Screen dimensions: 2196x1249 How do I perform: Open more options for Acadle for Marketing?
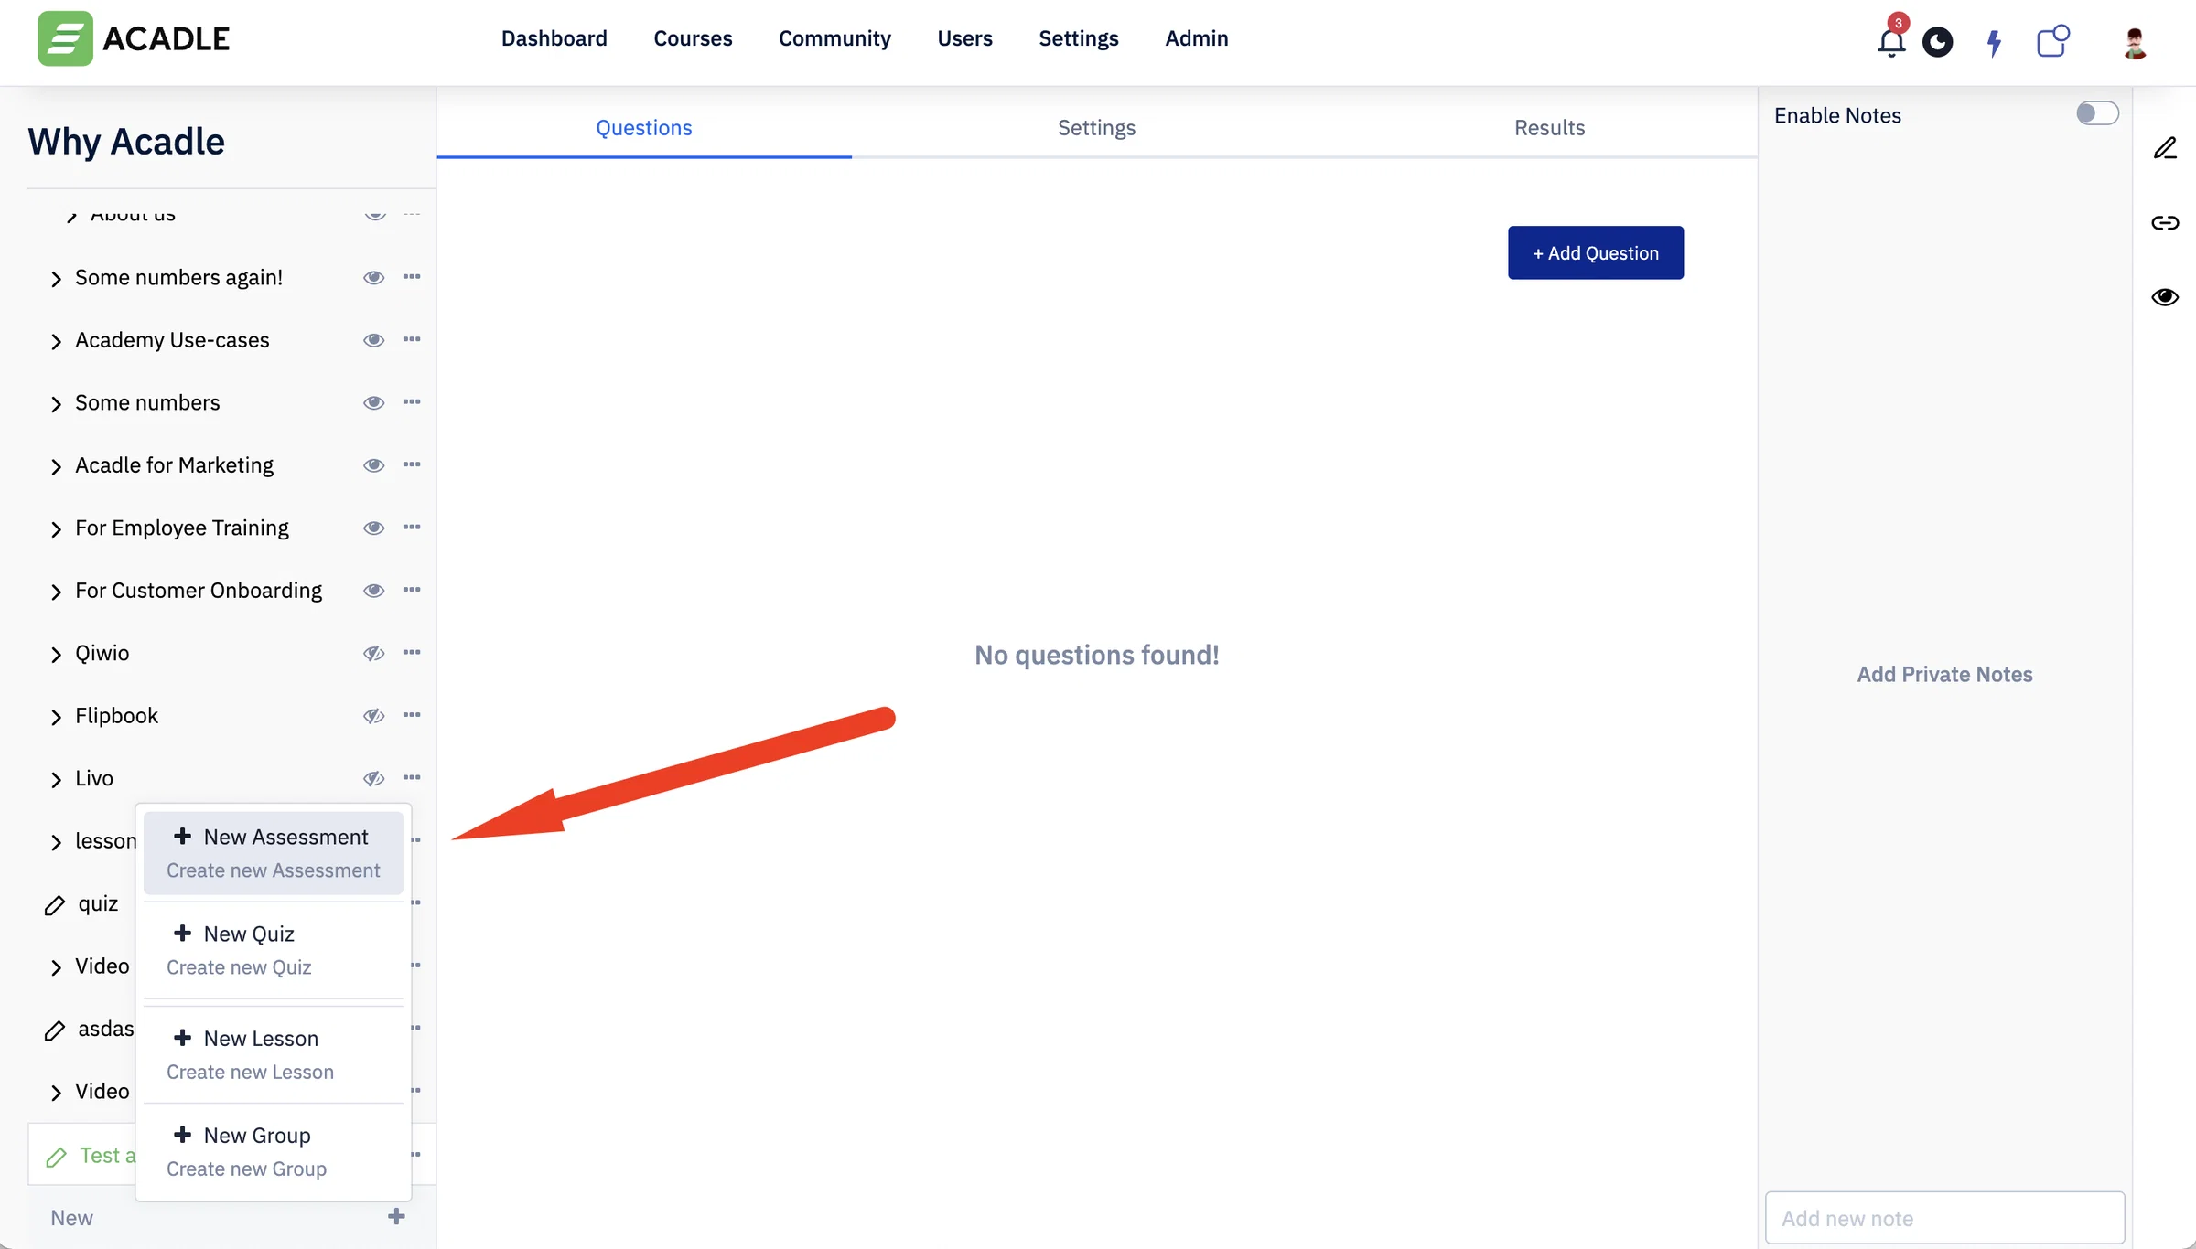tap(412, 464)
